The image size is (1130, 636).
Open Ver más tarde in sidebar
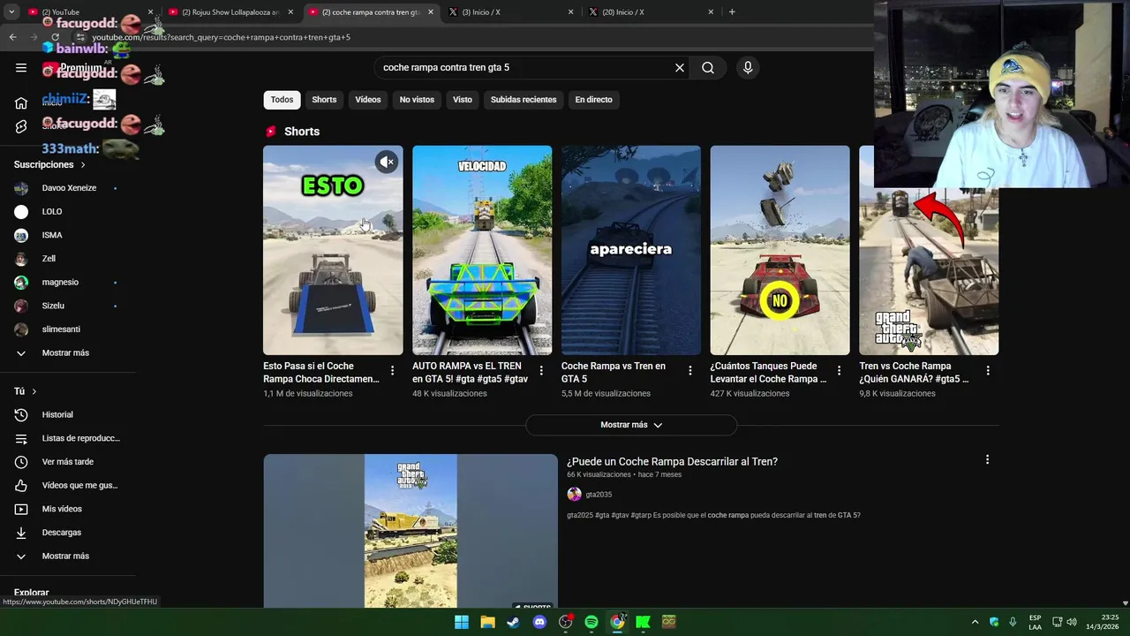coord(67,462)
